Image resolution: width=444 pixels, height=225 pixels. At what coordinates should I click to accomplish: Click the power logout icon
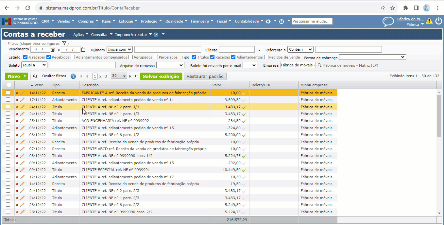(438, 21)
